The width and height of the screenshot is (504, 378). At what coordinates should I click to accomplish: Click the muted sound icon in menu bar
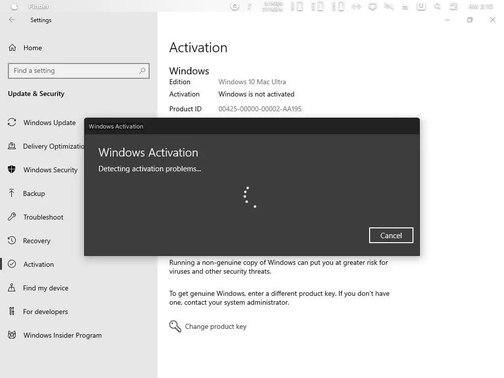click(389, 6)
